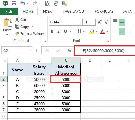Click cell containing 60000
The width and height of the screenshot is (135, 120).
pos(39,85)
